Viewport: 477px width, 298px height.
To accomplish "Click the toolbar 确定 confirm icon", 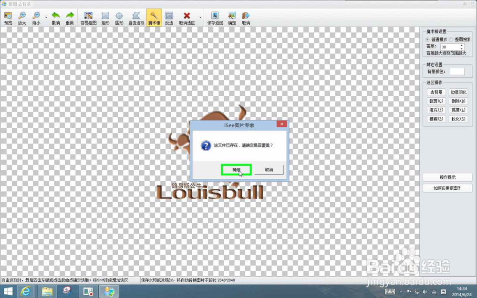I will click(232, 18).
